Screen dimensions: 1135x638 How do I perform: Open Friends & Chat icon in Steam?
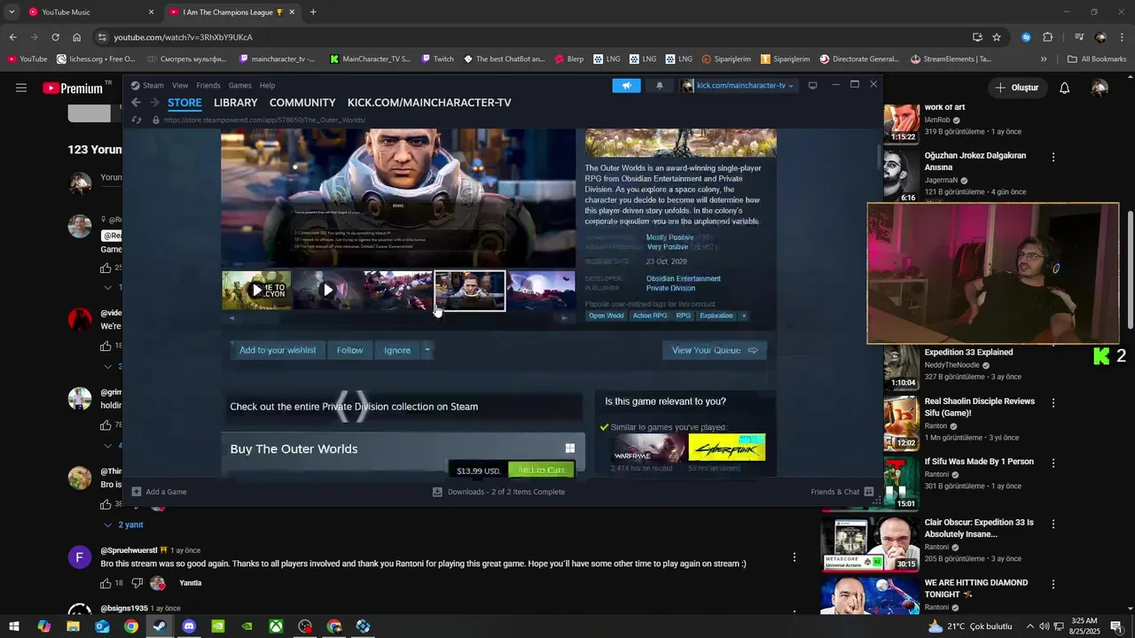click(x=869, y=492)
